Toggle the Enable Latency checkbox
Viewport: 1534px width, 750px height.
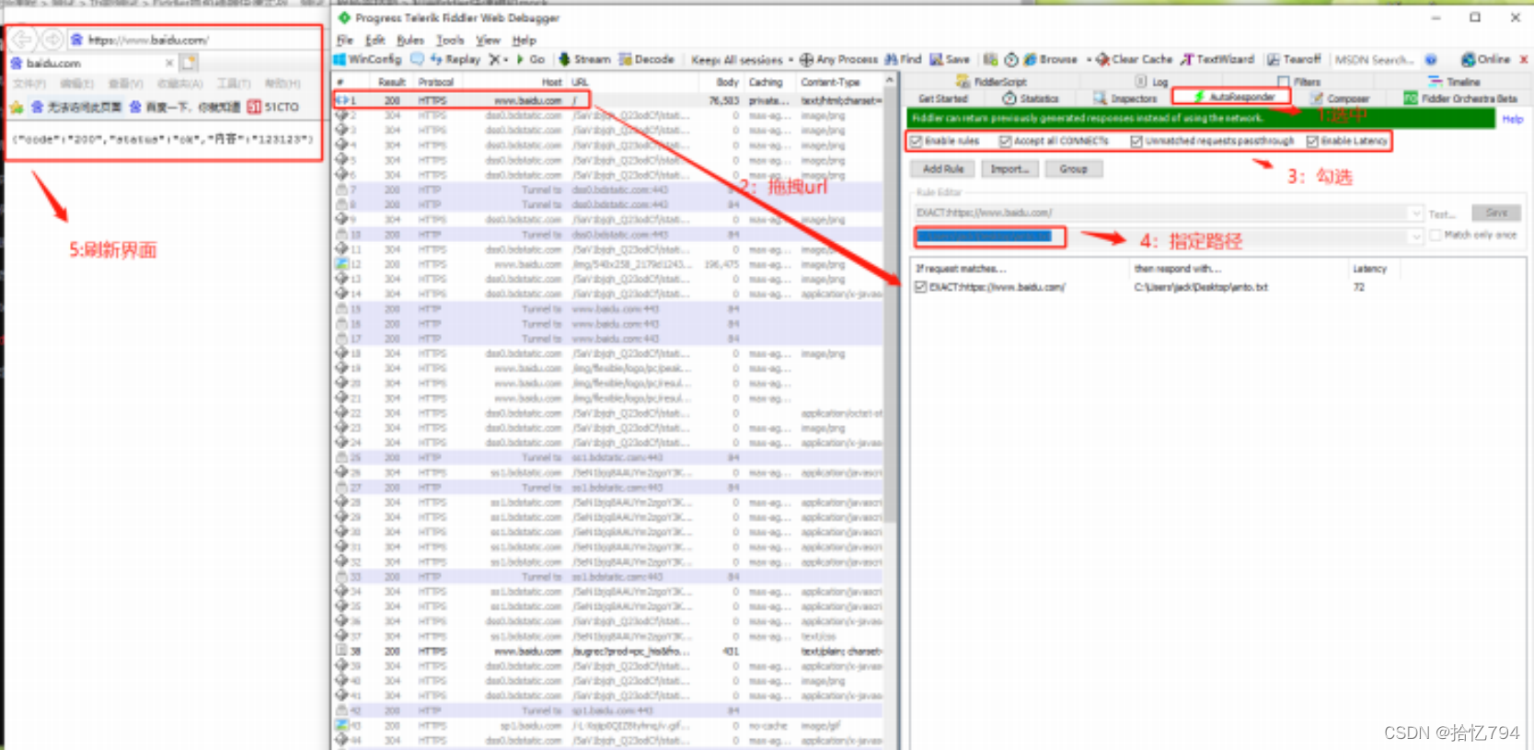(1313, 142)
